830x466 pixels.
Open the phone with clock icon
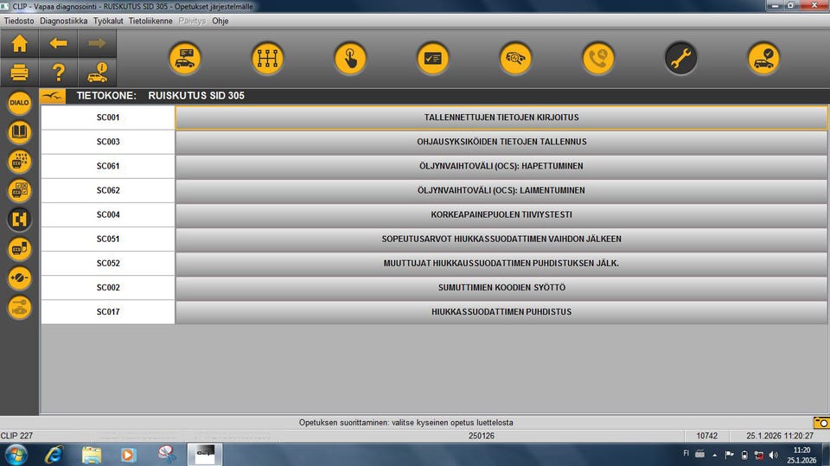[598, 58]
